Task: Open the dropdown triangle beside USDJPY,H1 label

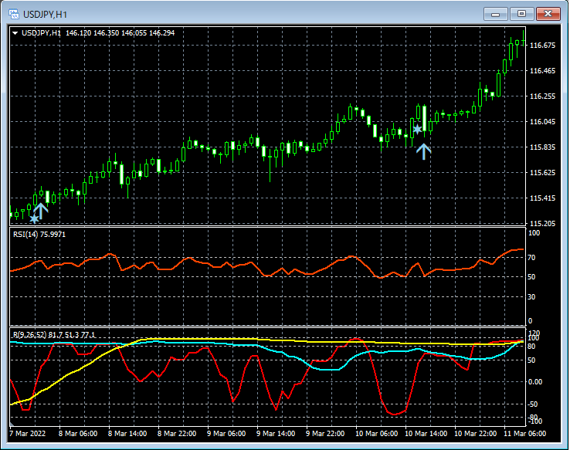Action: click(15, 33)
